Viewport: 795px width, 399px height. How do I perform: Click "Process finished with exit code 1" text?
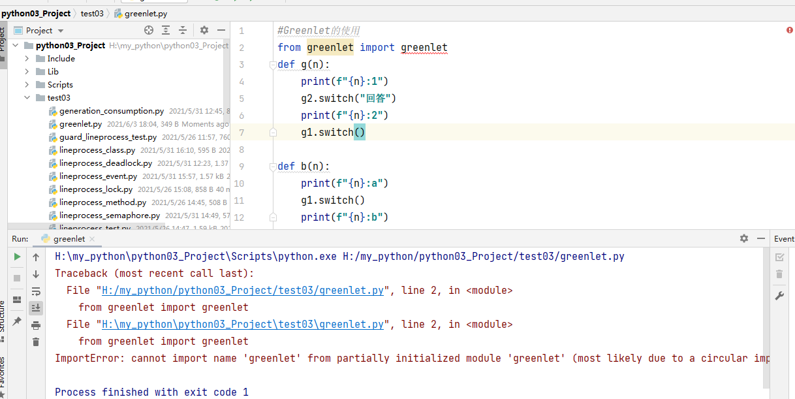point(151,392)
